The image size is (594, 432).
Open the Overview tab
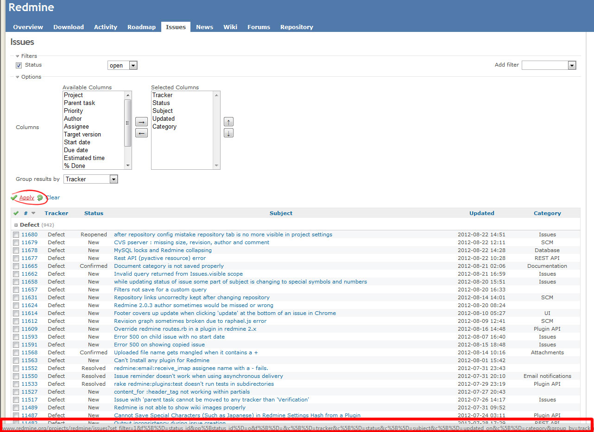coord(28,27)
